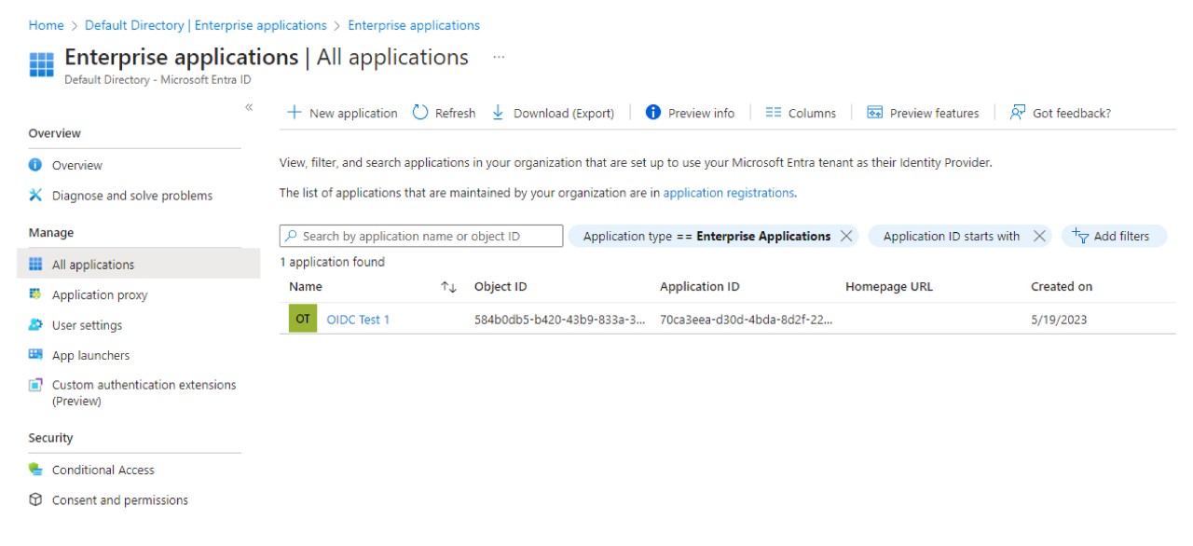
Task: Remove the Application ID starts with filter
Action: (1039, 237)
